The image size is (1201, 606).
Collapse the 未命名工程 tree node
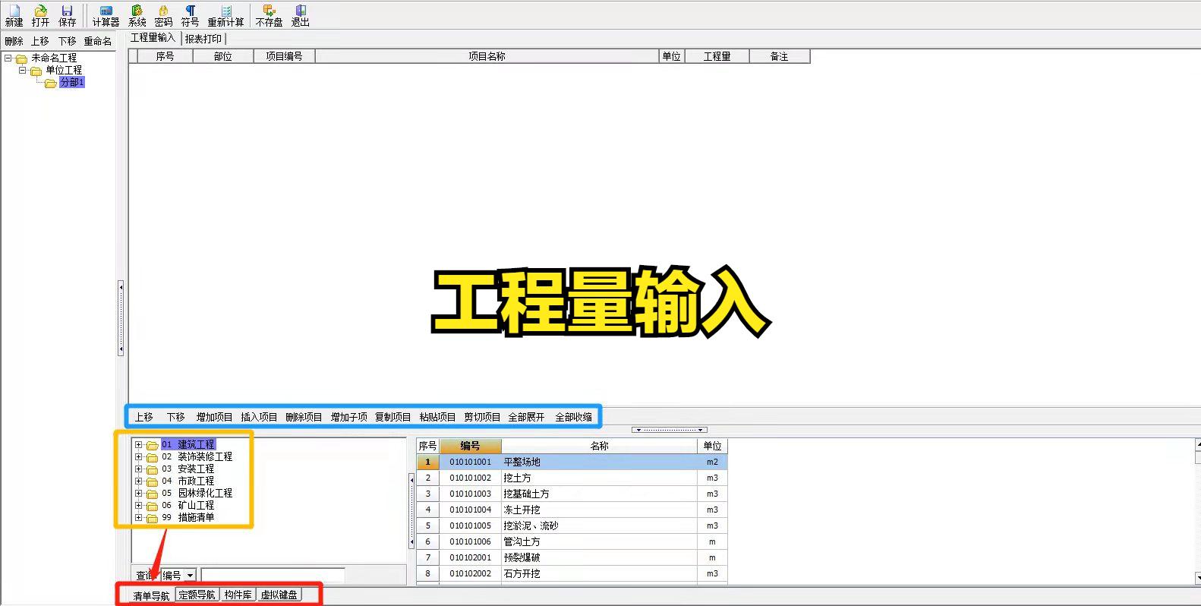pyautogui.click(x=8, y=58)
